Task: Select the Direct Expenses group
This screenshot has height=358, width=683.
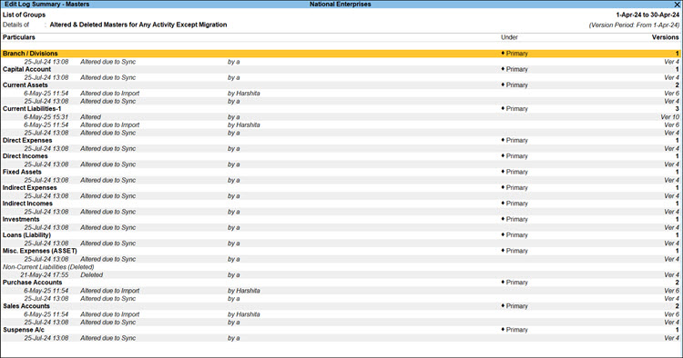Action: tap(27, 140)
